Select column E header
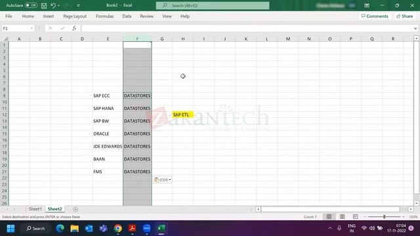 pos(108,39)
